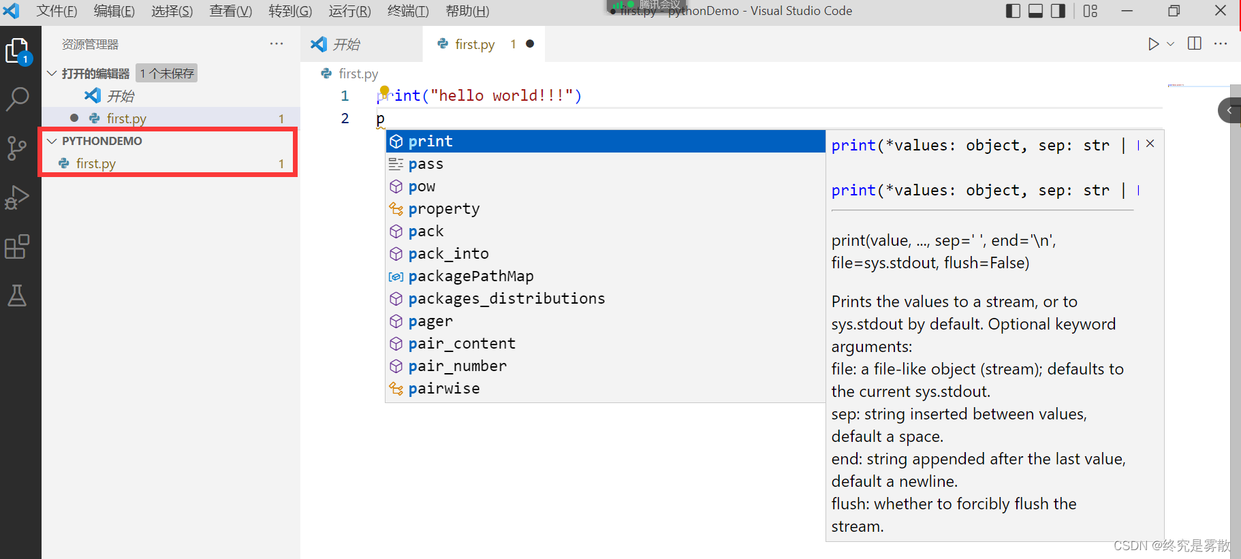Toggle primary side bar layout
Image resolution: width=1241 pixels, height=559 pixels.
click(1013, 11)
